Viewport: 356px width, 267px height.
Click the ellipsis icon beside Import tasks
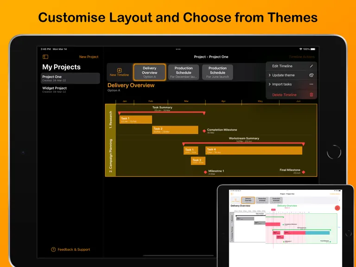(x=311, y=84)
